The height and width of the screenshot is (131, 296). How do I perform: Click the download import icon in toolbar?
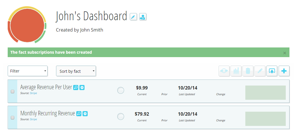[272, 71]
